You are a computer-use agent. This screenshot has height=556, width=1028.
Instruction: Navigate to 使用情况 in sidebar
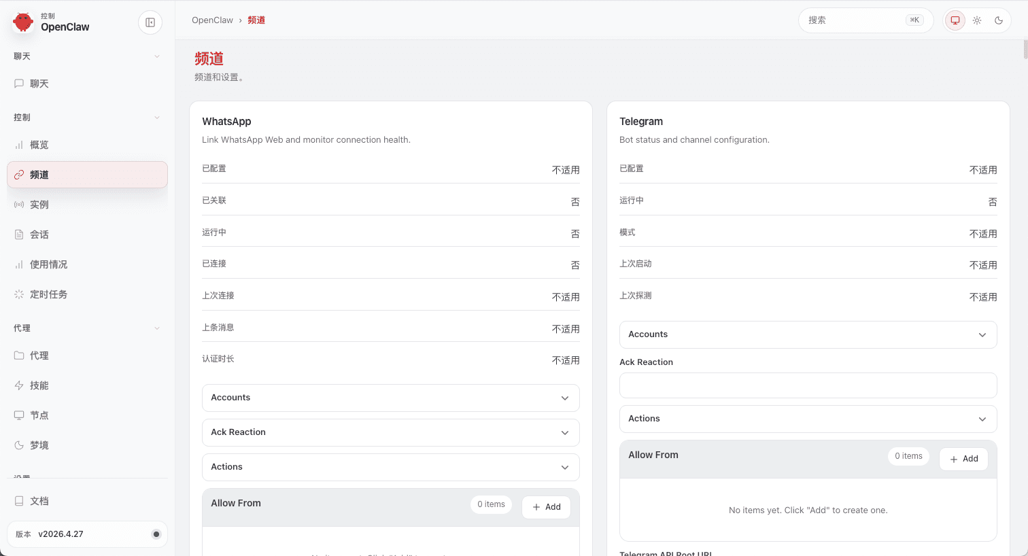coord(87,264)
